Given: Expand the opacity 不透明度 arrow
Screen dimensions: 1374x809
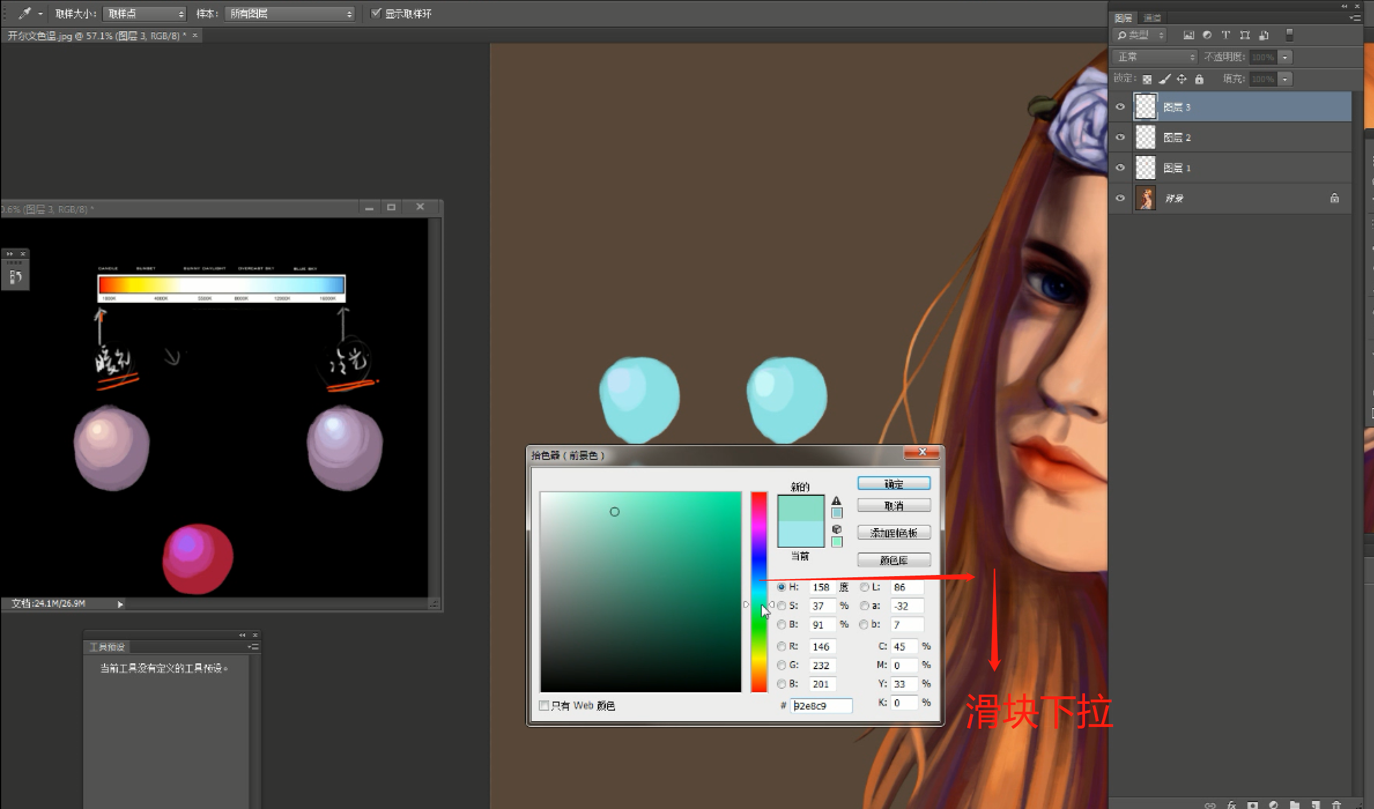Looking at the screenshot, I should (1285, 57).
